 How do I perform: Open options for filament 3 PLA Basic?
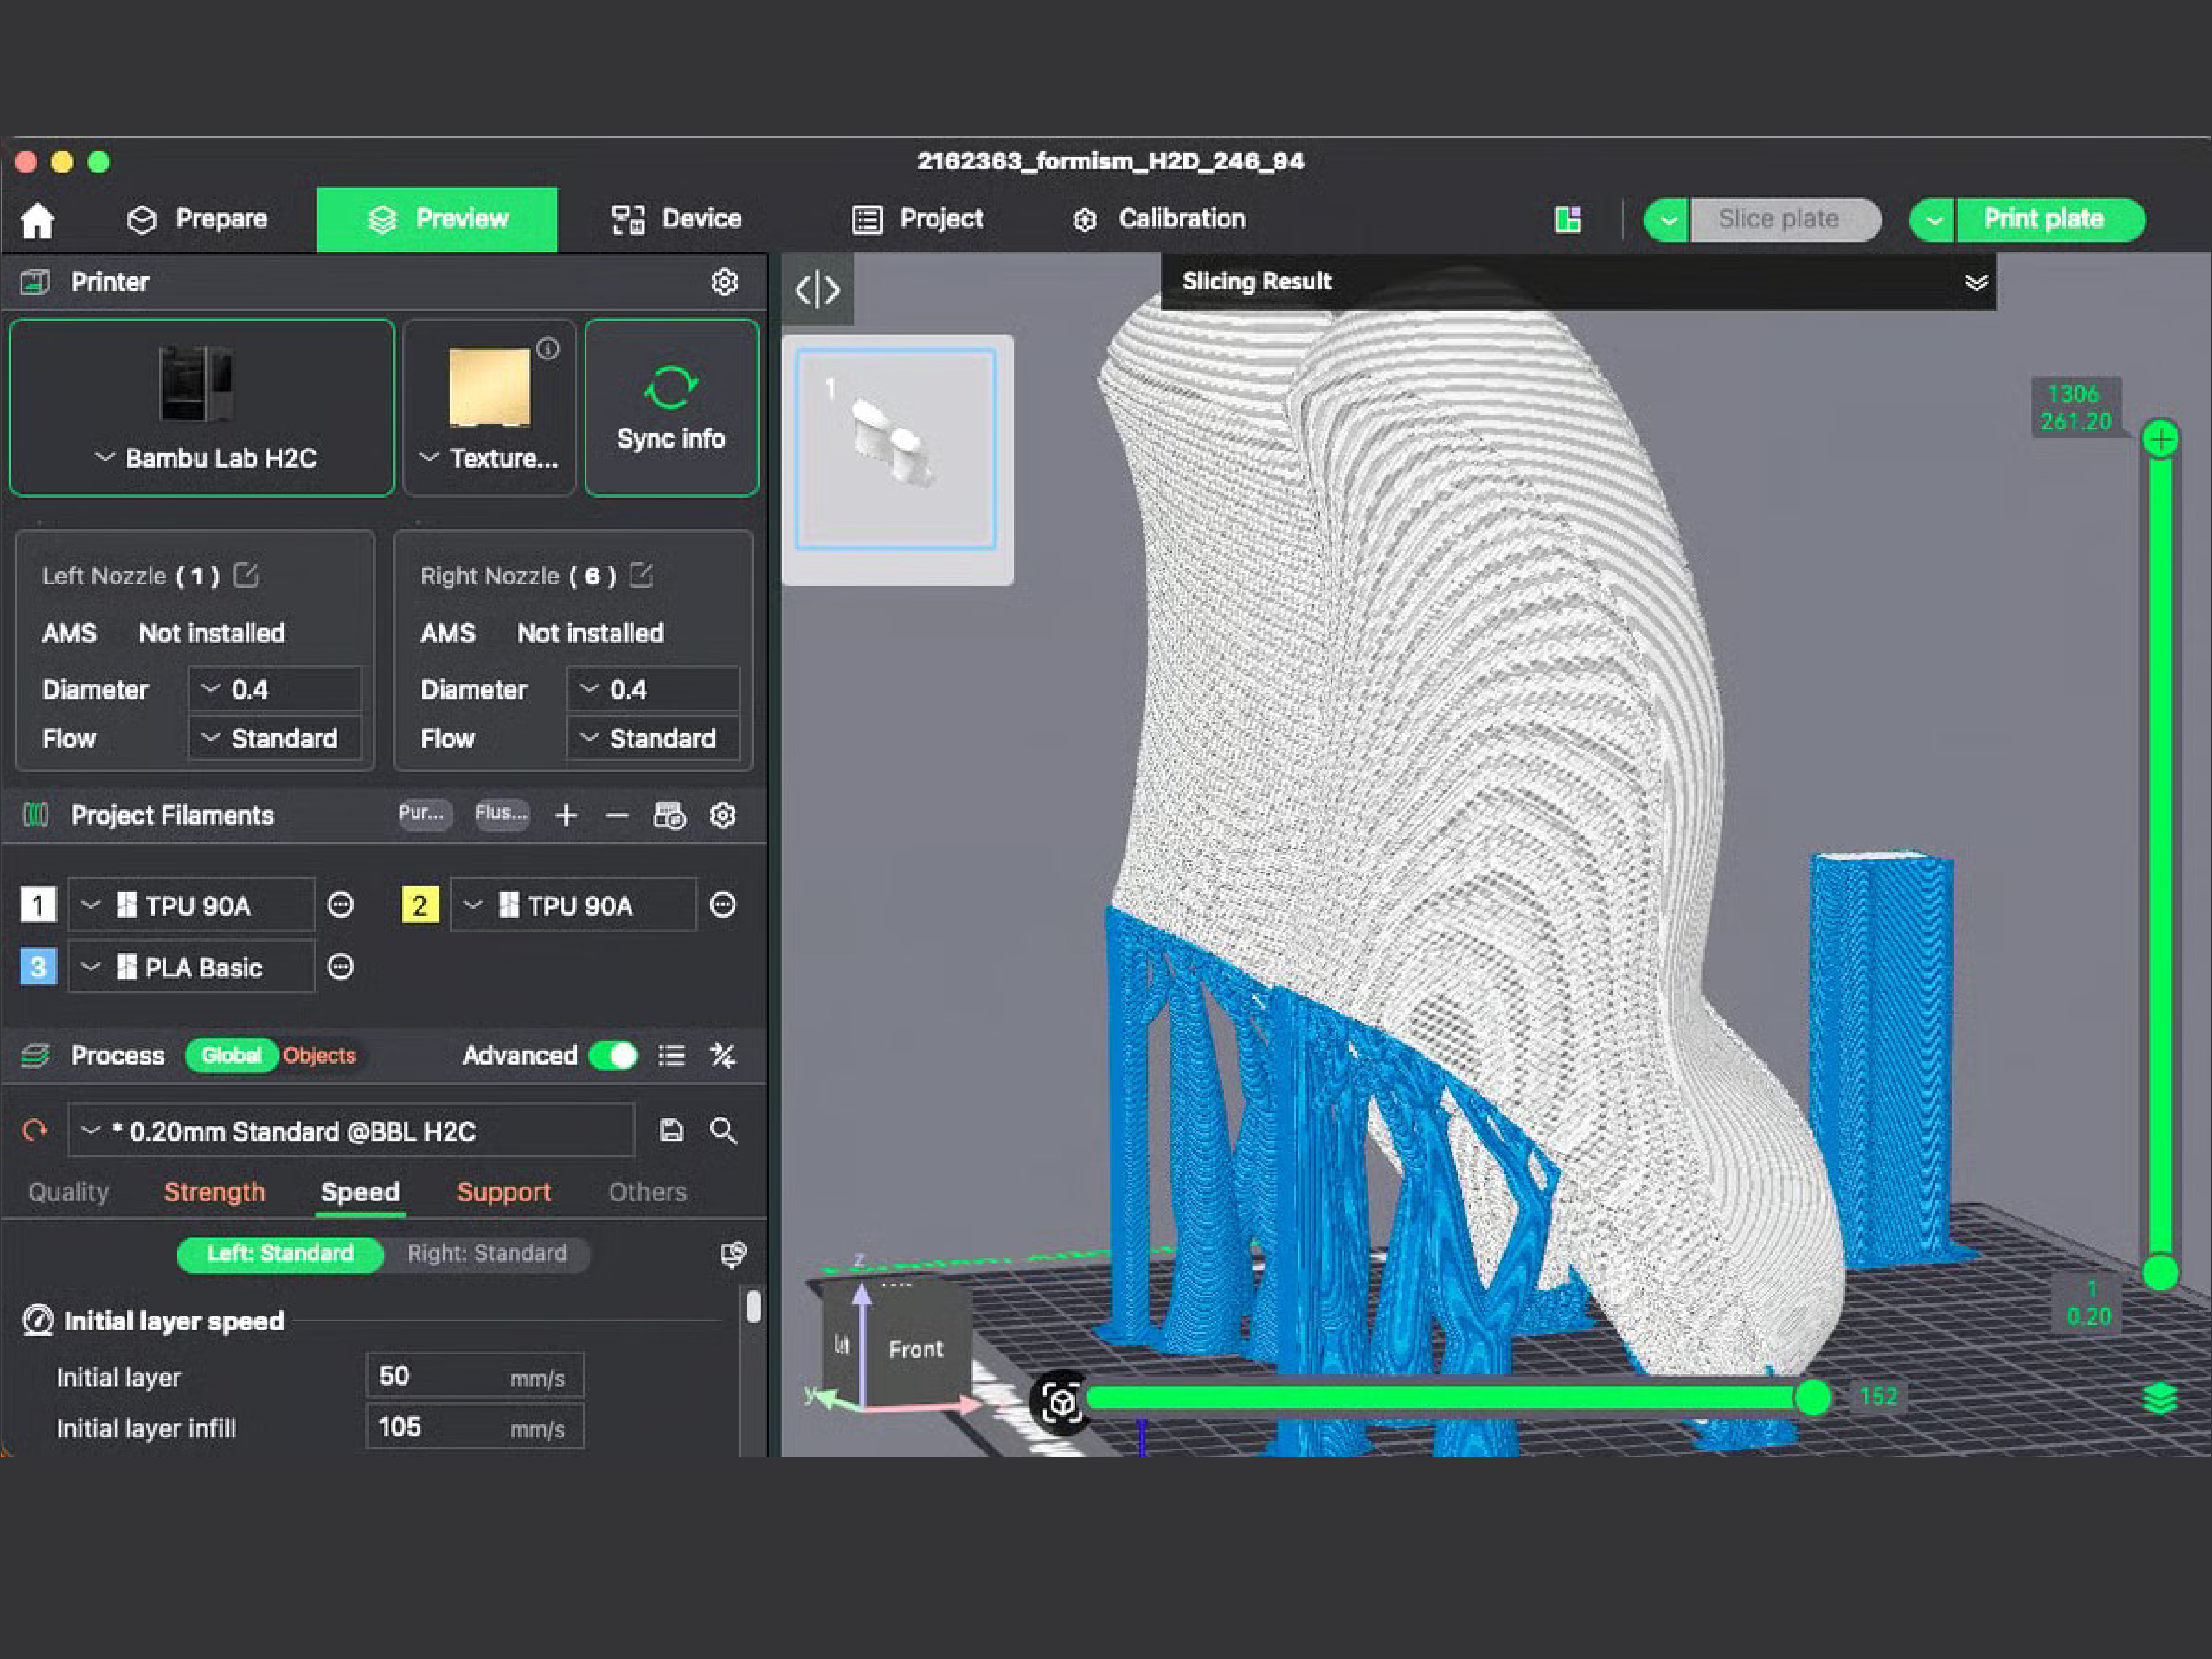340,967
